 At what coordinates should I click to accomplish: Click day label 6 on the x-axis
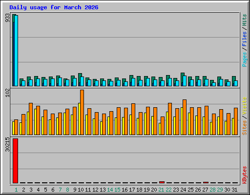point(53,190)
